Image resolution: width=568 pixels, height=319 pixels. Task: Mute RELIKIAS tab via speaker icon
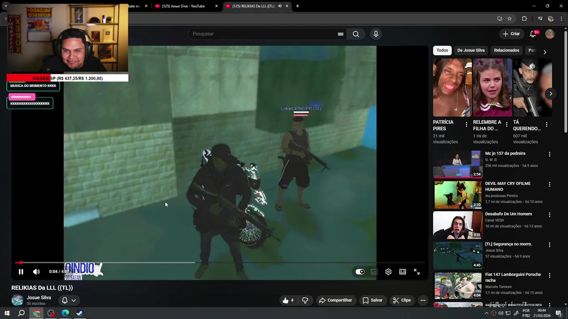coord(280,6)
